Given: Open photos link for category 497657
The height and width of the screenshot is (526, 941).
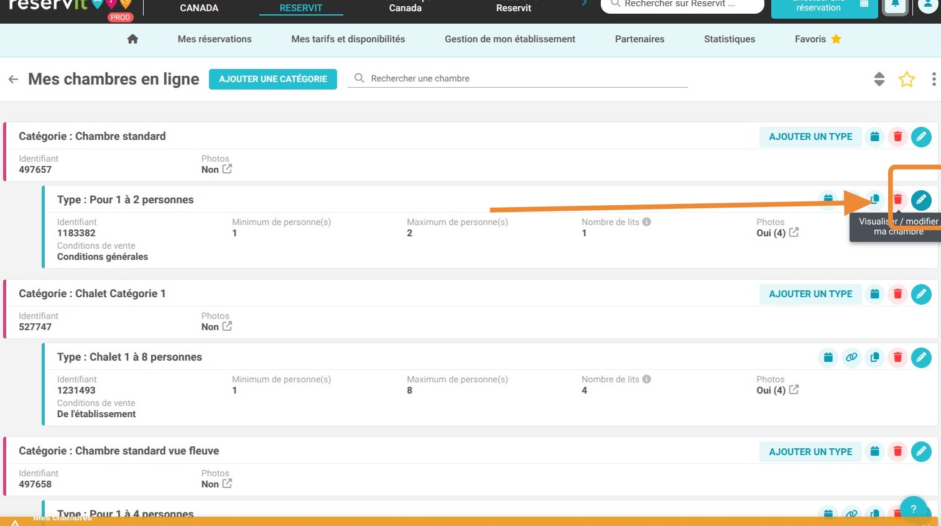Looking at the screenshot, I should 227,169.
